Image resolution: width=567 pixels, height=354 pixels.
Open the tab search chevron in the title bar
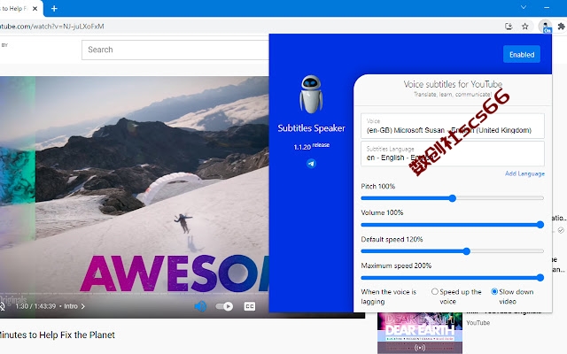pos(524,7)
